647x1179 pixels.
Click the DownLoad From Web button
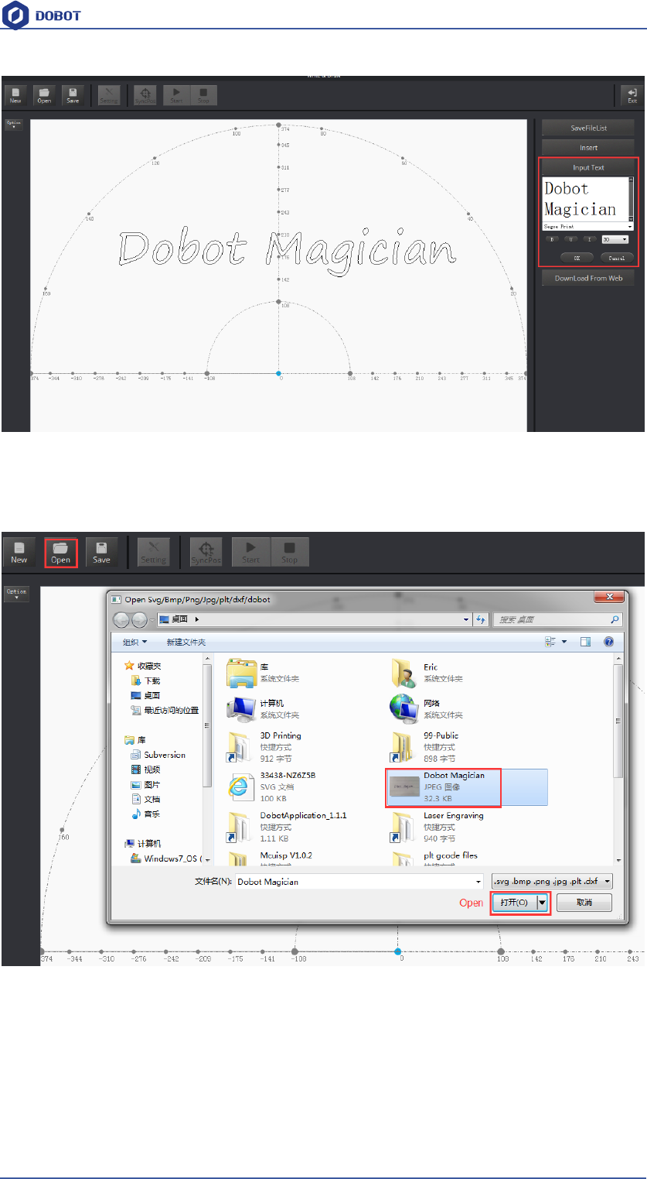[588, 278]
